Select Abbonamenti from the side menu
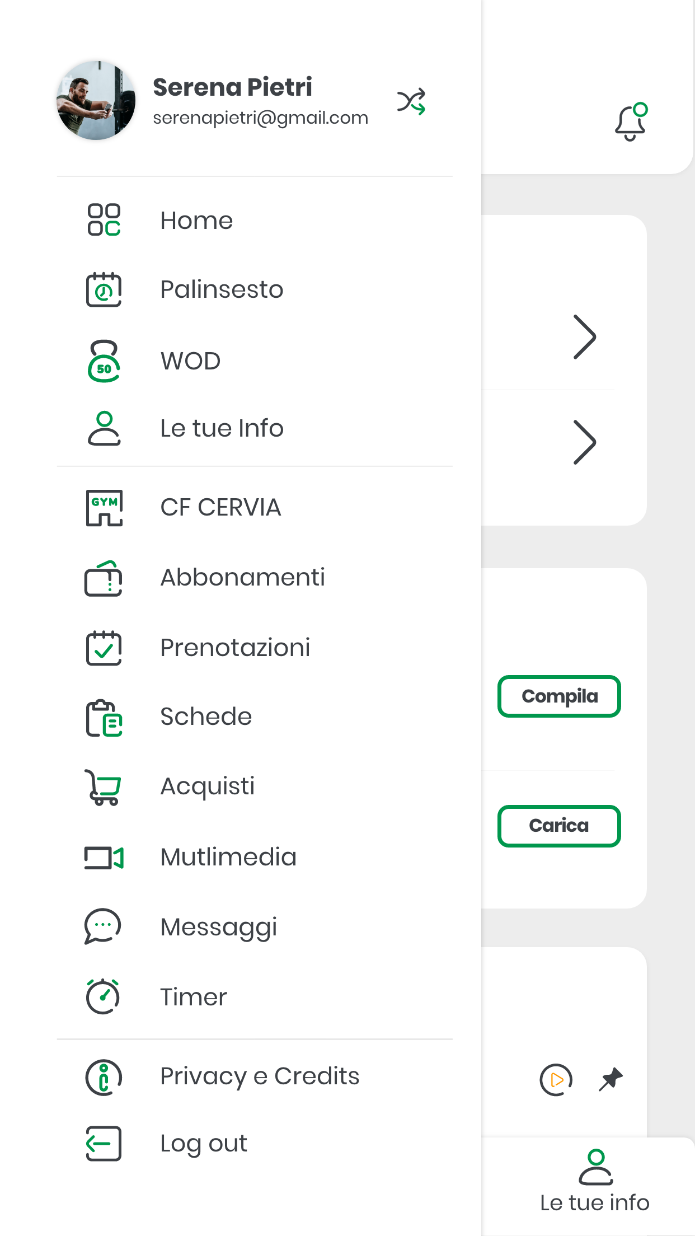Viewport: 695px width, 1236px height. (x=242, y=577)
